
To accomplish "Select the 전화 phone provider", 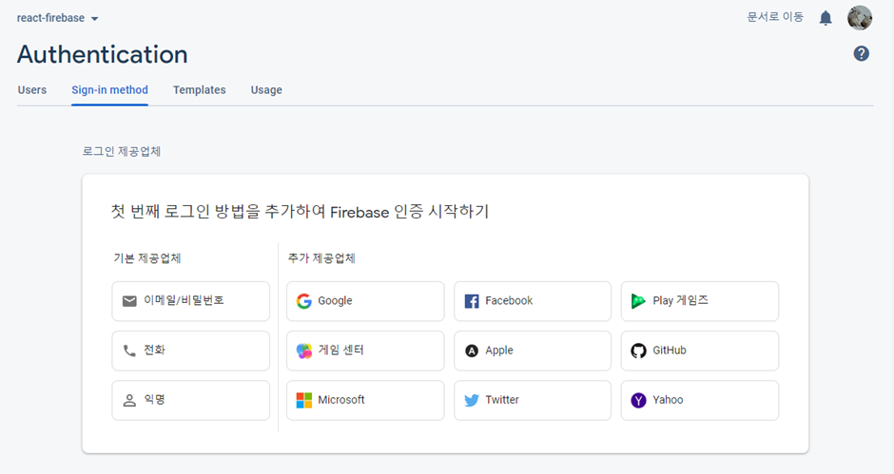I will (x=190, y=351).
